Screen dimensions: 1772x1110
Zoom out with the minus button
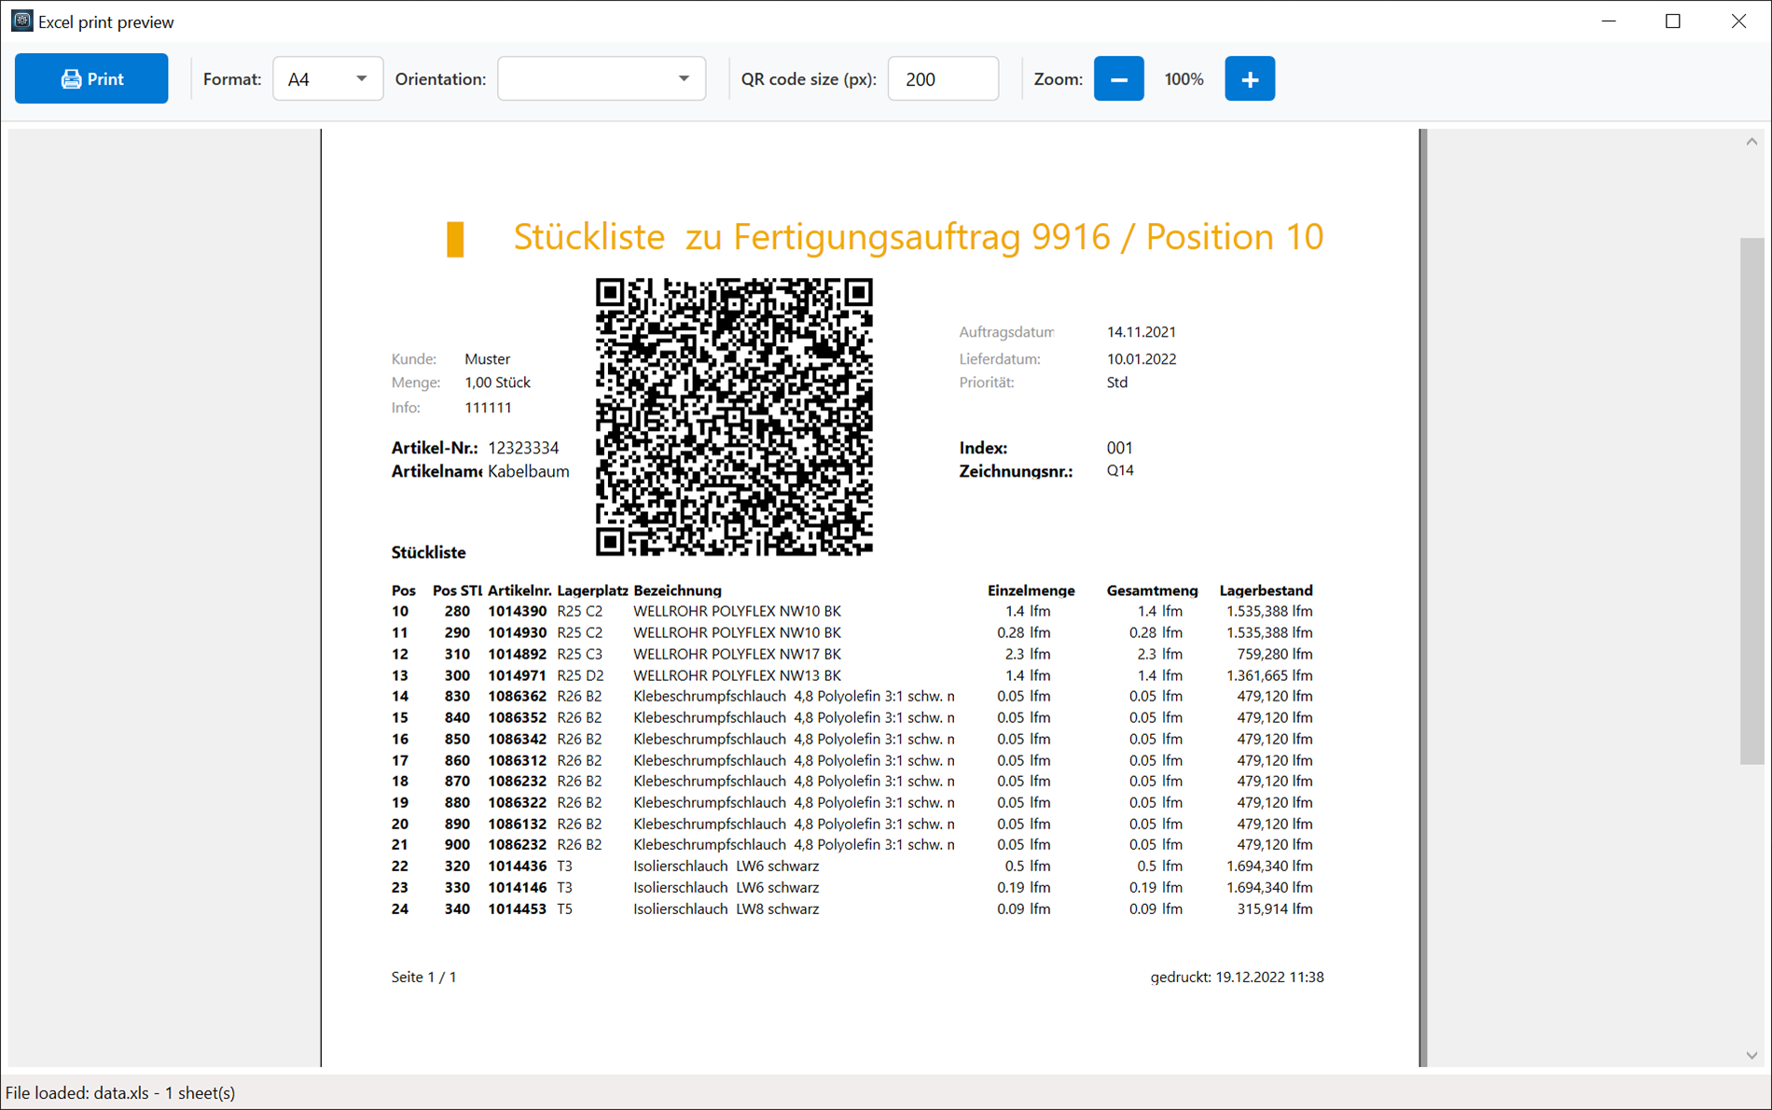pyautogui.click(x=1118, y=79)
